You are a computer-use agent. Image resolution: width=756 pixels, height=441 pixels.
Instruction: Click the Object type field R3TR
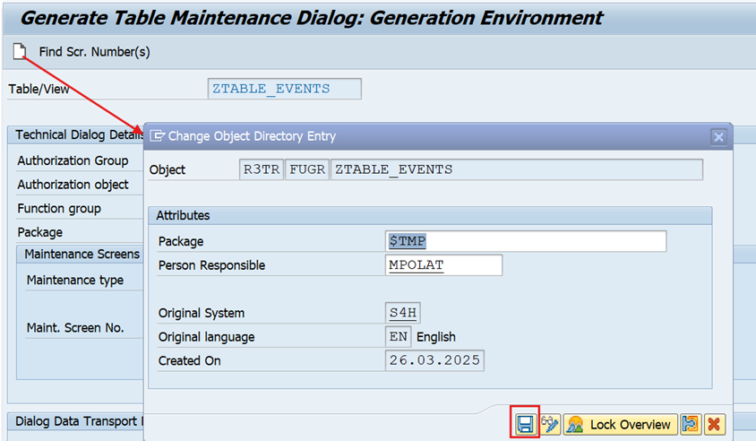click(262, 169)
